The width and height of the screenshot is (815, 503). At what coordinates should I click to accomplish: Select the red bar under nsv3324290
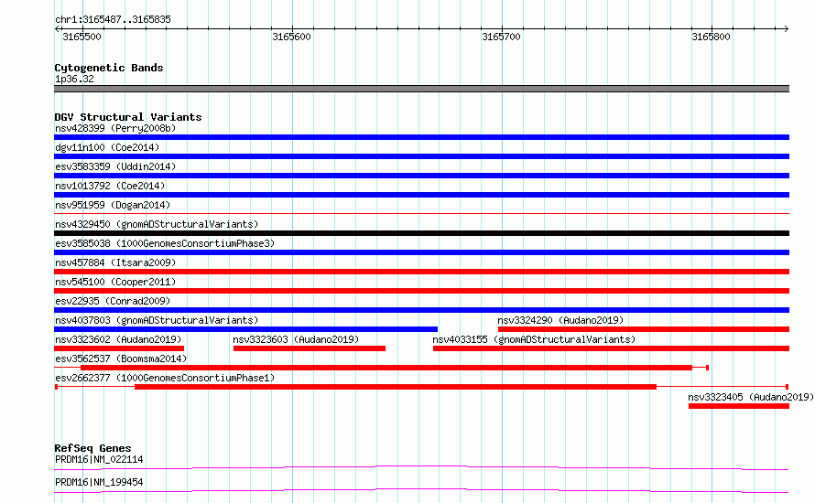[644, 329]
